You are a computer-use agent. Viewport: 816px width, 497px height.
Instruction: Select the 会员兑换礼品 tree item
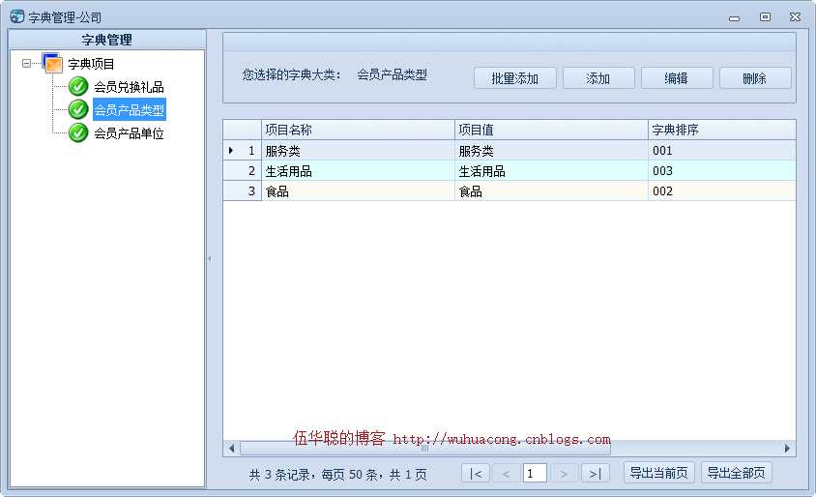pos(129,87)
